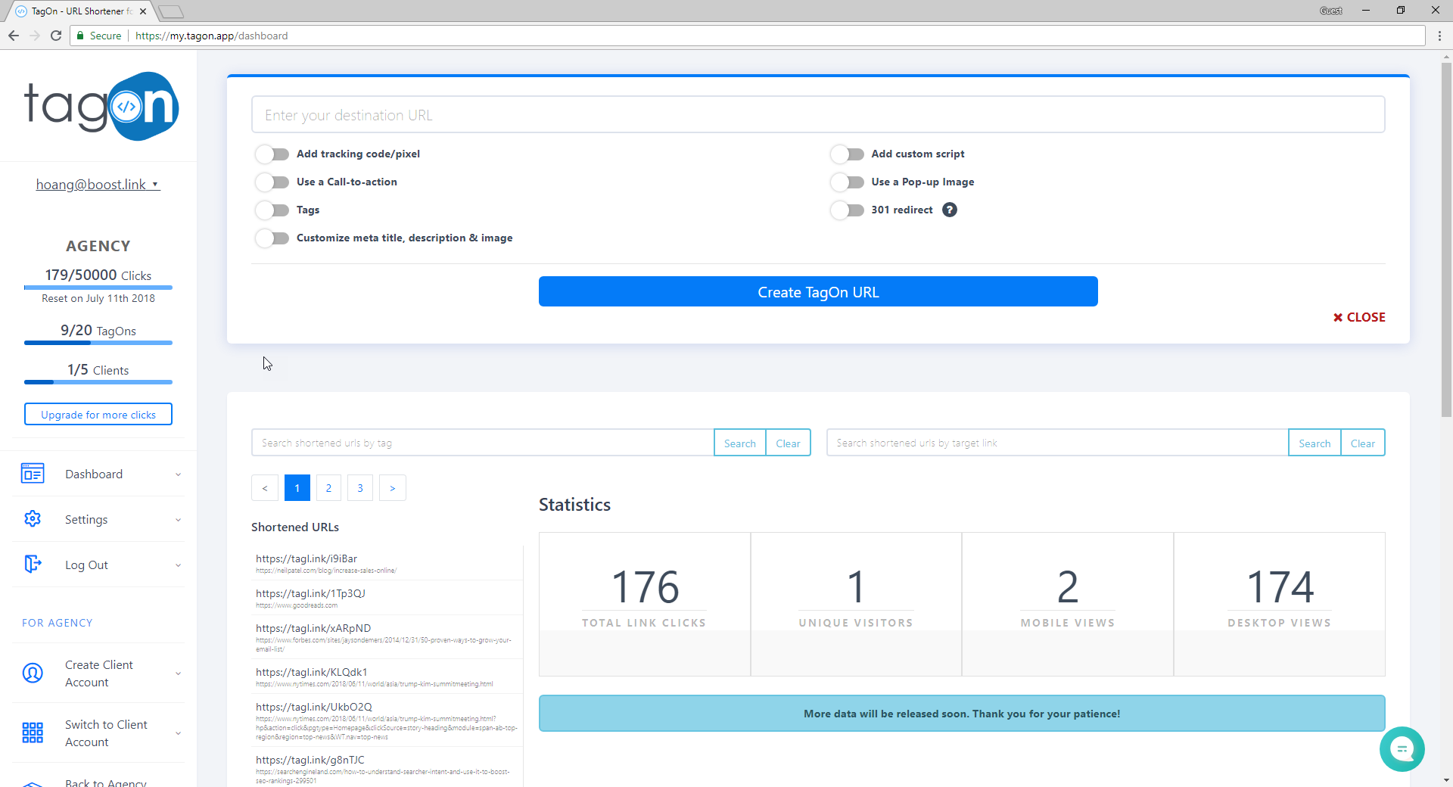Expand the Log Out menu chevron

pyautogui.click(x=178, y=565)
